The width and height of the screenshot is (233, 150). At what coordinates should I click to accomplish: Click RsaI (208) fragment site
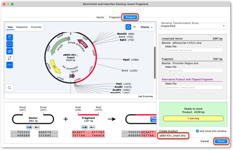point(78,109)
